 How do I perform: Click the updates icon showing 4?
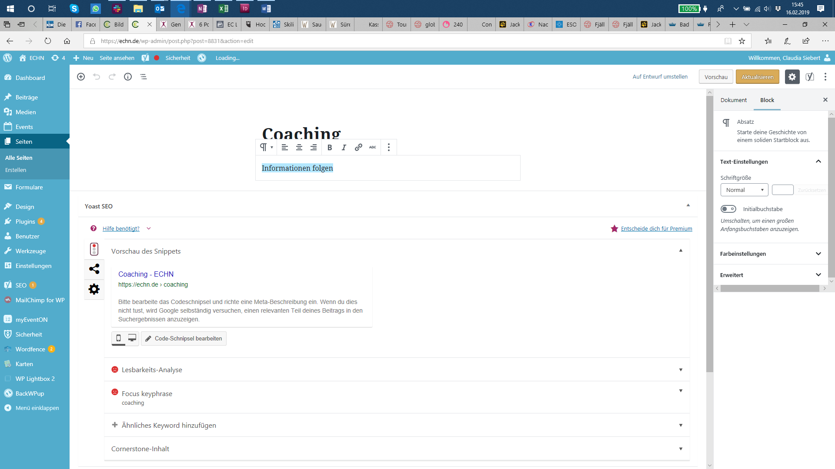coord(58,58)
